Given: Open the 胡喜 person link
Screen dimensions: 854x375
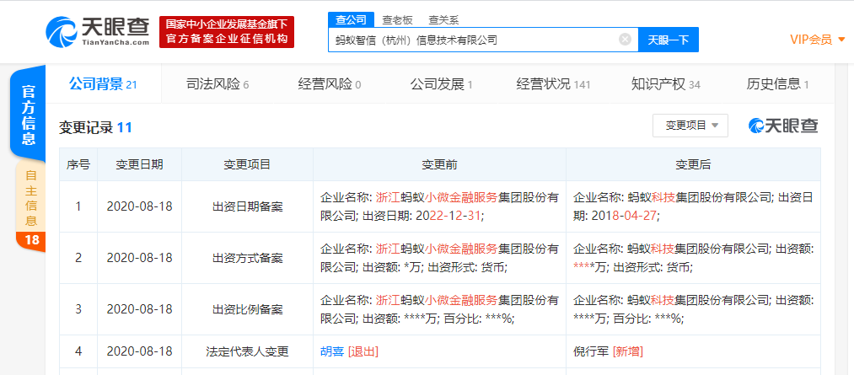Looking at the screenshot, I should pos(332,351).
